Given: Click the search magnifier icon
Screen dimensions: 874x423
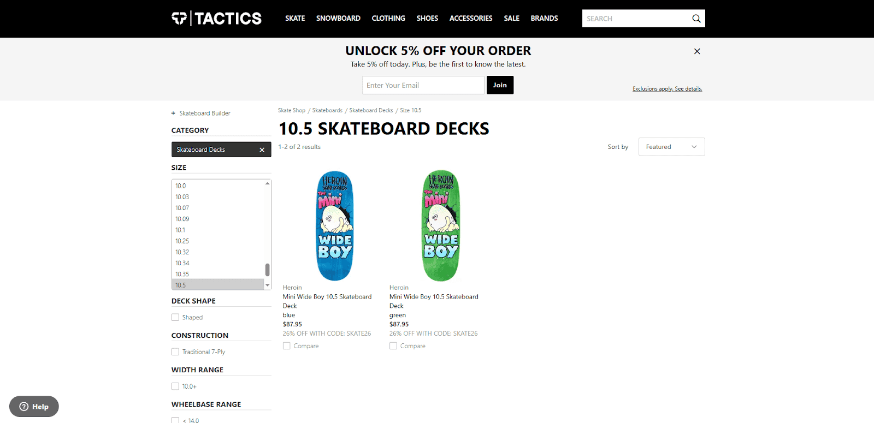Looking at the screenshot, I should point(696,18).
